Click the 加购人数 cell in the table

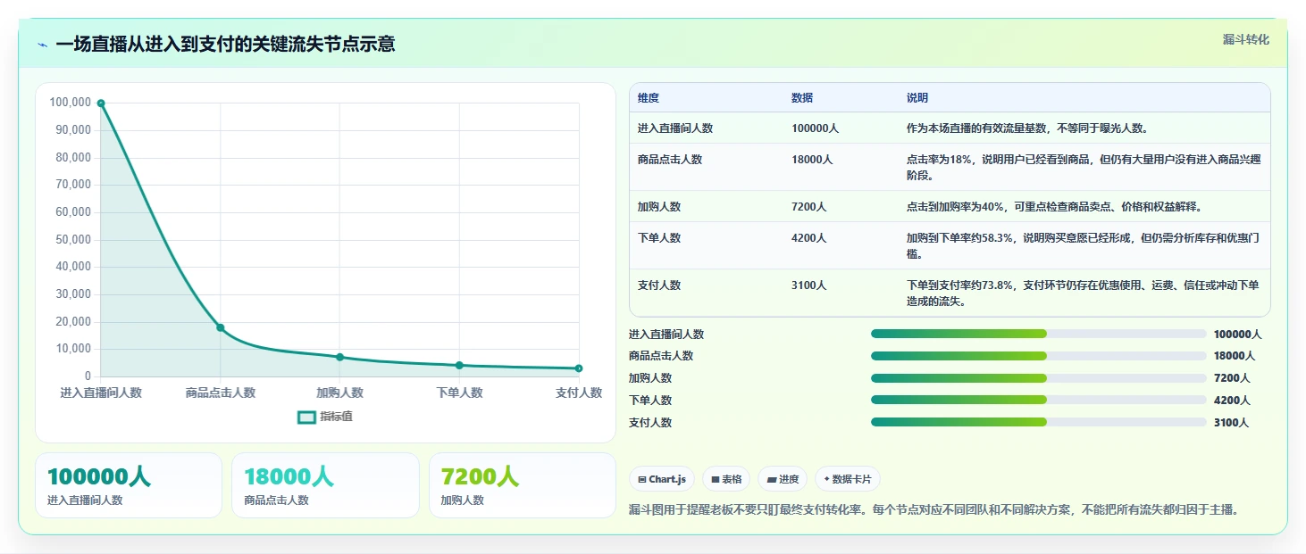(x=659, y=207)
